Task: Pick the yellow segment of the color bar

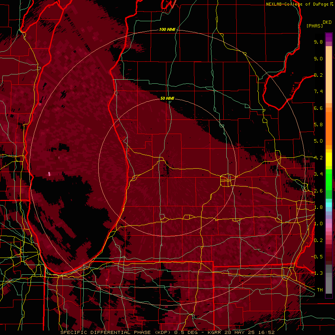Action: point(329,159)
